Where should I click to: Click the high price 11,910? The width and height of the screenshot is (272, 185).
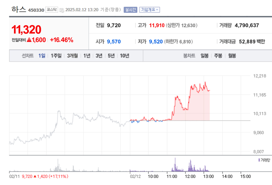pos(157,25)
